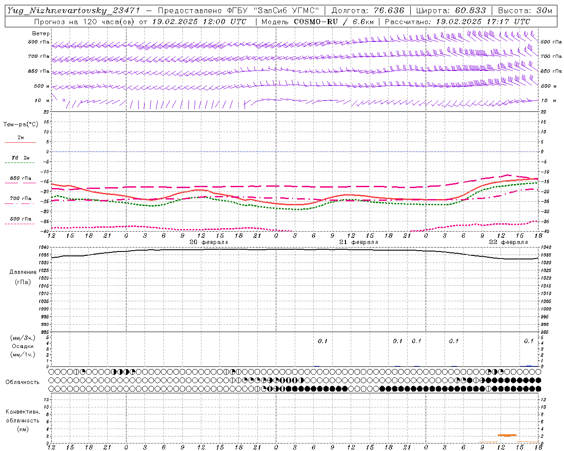The width and height of the screenshot is (564, 451).
Task: Click the 22 февраля date label
Action: 508,242
